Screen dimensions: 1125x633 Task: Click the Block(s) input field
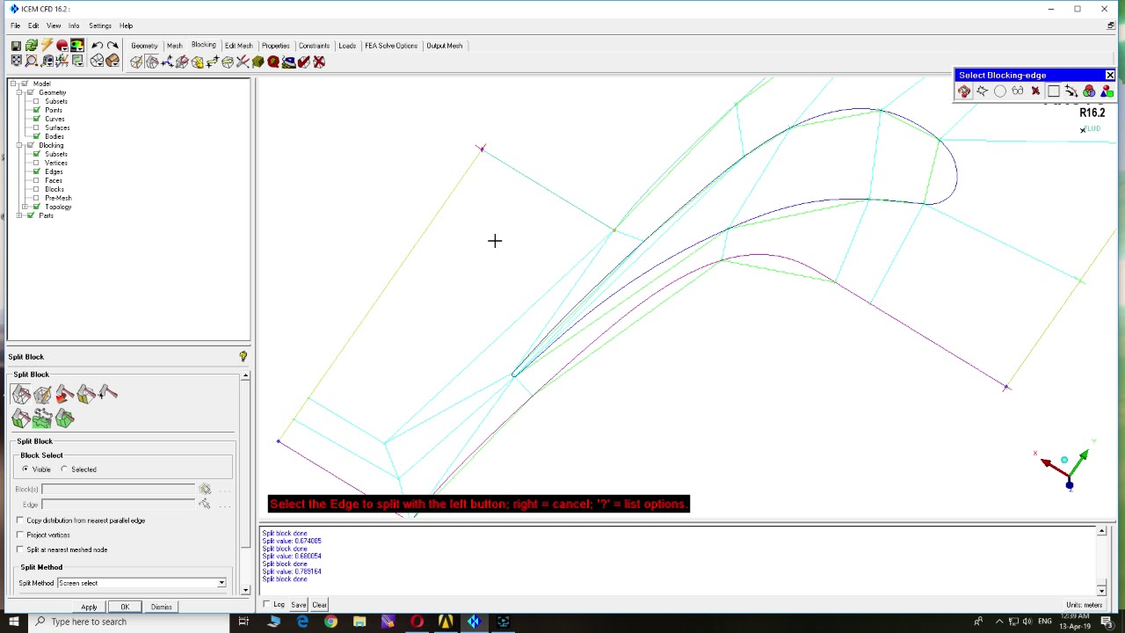pyautogui.click(x=118, y=489)
